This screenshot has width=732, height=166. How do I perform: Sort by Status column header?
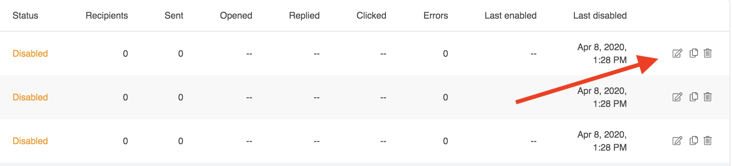[25, 15]
